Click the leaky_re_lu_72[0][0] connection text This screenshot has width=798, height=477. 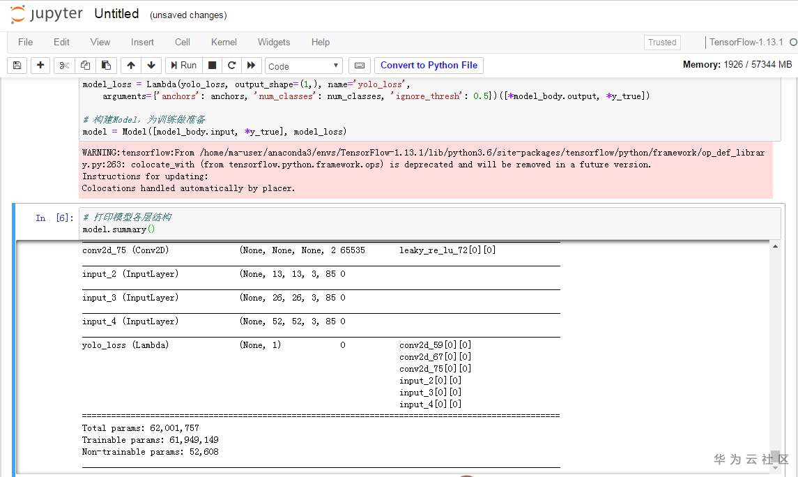[447, 250]
